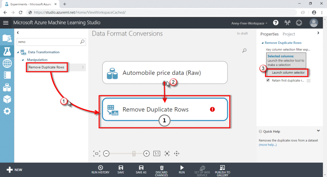Viewport: 327px width, 177px height.
Task: Collapse the Manipulation tree node
Action: coord(23,60)
